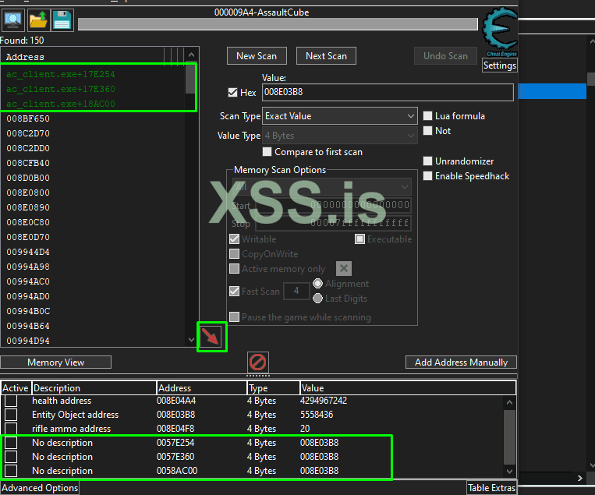Enable the Lua formula checkbox
Viewport: 595px width, 495px height.
click(427, 115)
